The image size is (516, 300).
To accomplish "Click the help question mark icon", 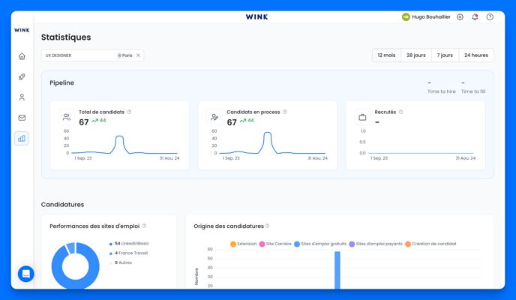I will [490, 16].
